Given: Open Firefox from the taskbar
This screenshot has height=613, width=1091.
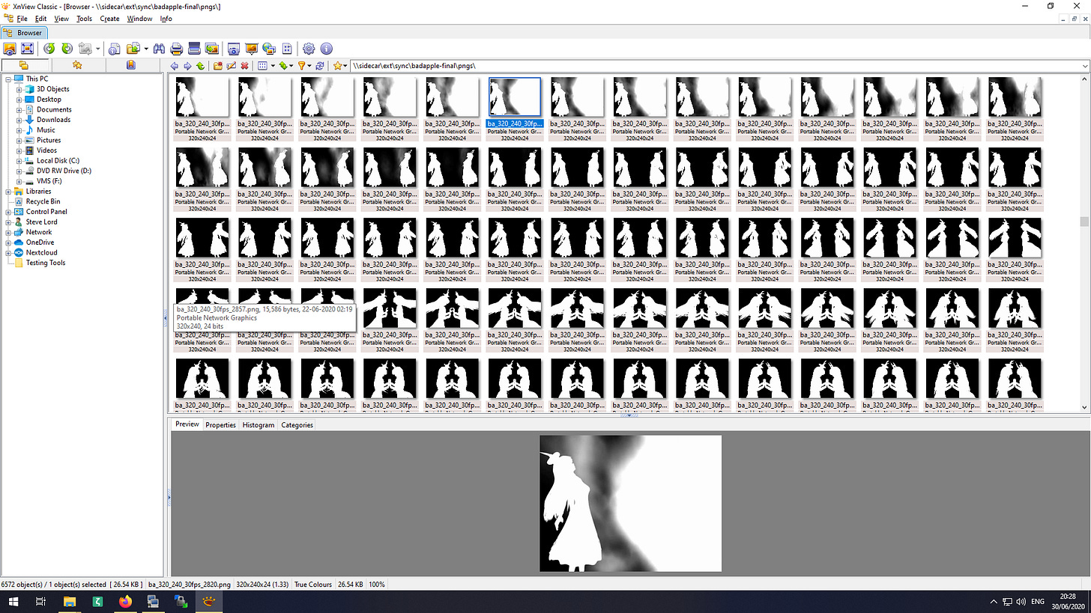Looking at the screenshot, I should click(x=124, y=601).
